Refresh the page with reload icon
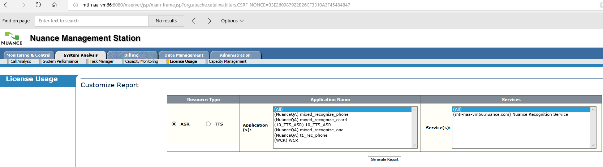Image resolution: width=603 pixels, height=167 pixels. 38,5
